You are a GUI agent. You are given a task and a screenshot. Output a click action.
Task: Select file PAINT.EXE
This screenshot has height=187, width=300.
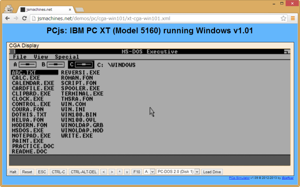(28, 141)
